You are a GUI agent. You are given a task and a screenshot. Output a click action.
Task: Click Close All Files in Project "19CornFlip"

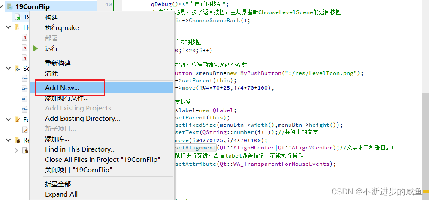click(103, 160)
